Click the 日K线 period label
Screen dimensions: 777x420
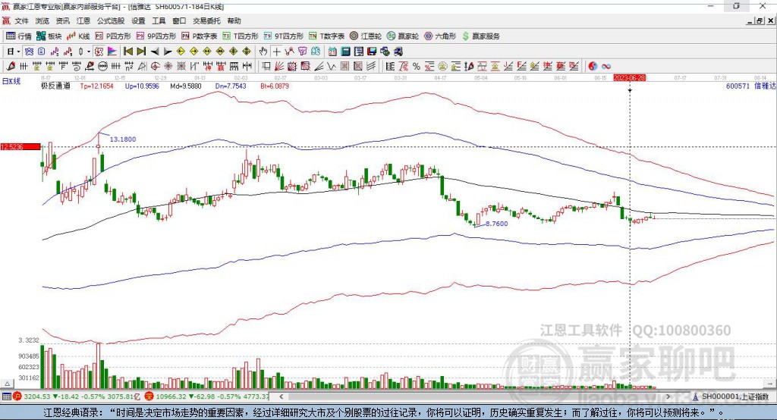point(11,81)
